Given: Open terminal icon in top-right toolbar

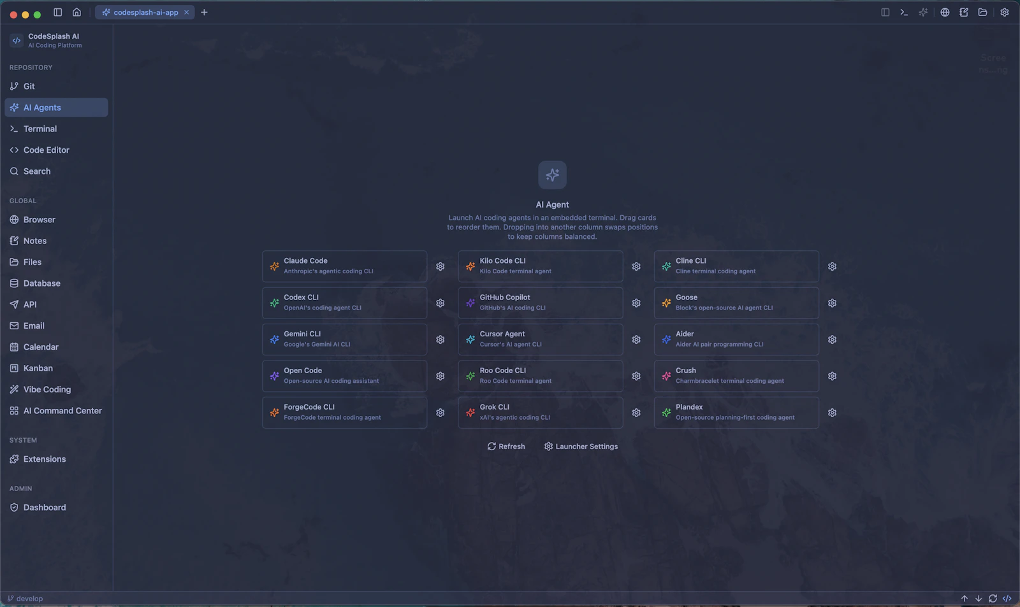Looking at the screenshot, I should tap(904, 12).
